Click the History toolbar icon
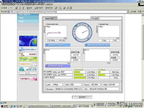The width and height of the screenshot is (144, 108). click(x=56, y=8)
